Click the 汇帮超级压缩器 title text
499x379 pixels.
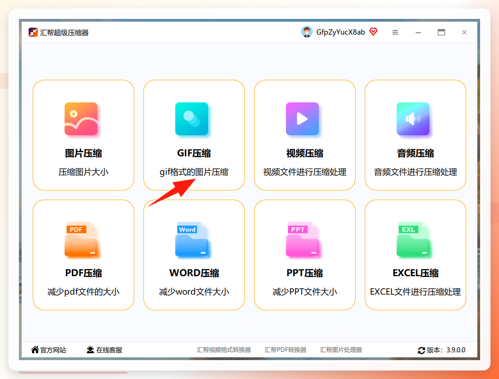[64, 32]
